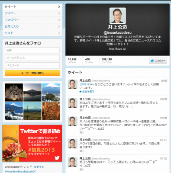Open the night illumination photo thumbnail
This screenshot has width=171, height=173.
14,93
